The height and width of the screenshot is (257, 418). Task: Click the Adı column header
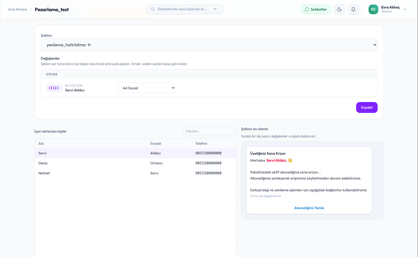pyautogui.click(x=41, y=143)
